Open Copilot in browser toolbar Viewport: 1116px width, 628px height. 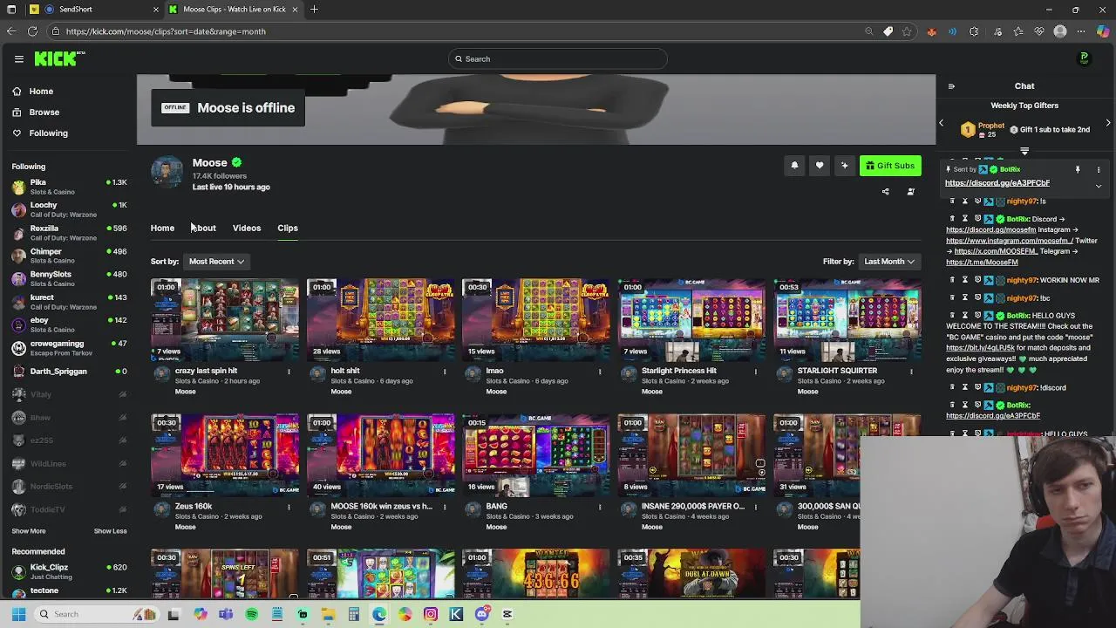(1103, 31)
